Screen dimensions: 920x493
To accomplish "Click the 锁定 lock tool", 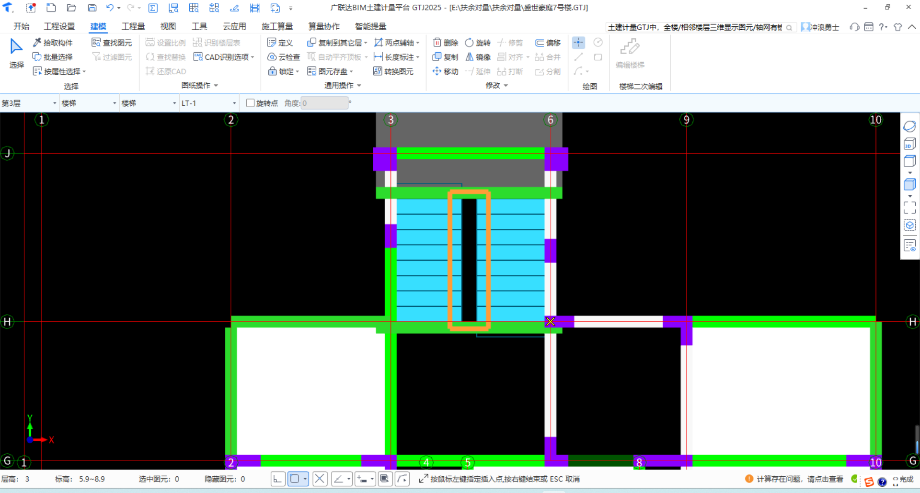I will [283, 71].
